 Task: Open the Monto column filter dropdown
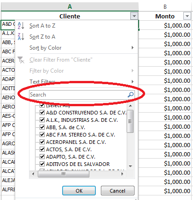point(187,16)
